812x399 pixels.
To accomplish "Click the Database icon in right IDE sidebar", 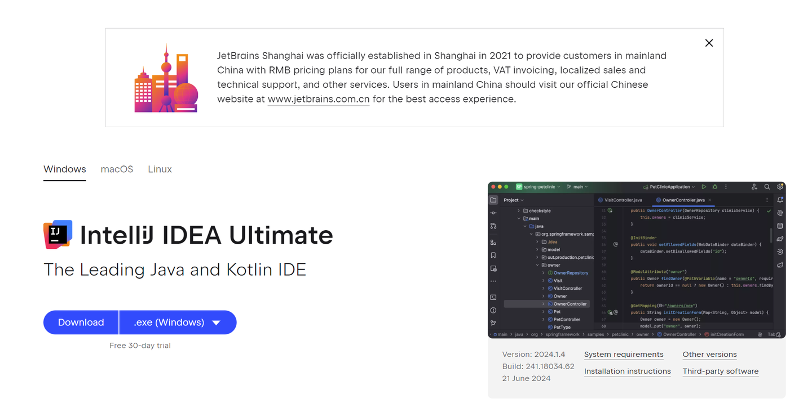I will point(780,226).
